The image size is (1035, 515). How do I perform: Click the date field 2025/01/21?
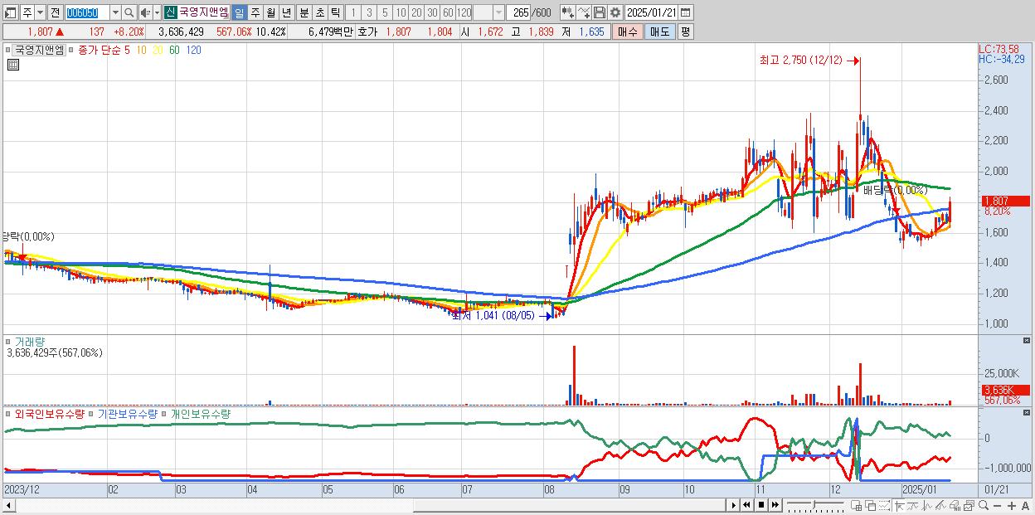coord(652,12)
